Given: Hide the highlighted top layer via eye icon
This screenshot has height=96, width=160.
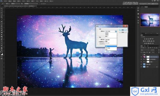Looking at the screenshot, I should point(141,57).
